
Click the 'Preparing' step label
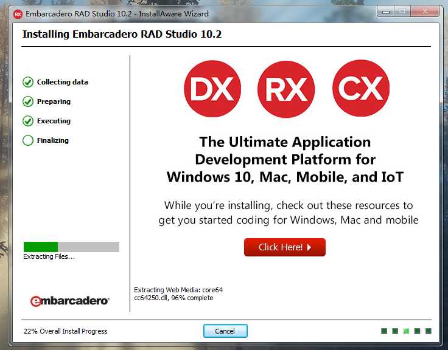click(54, 102)
